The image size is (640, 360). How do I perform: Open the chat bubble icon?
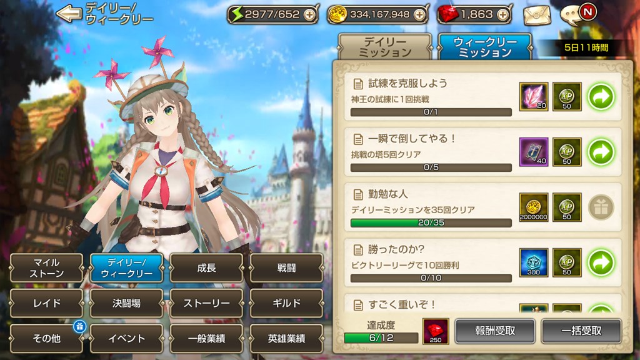pyautogui.click(x=577, y=15)
